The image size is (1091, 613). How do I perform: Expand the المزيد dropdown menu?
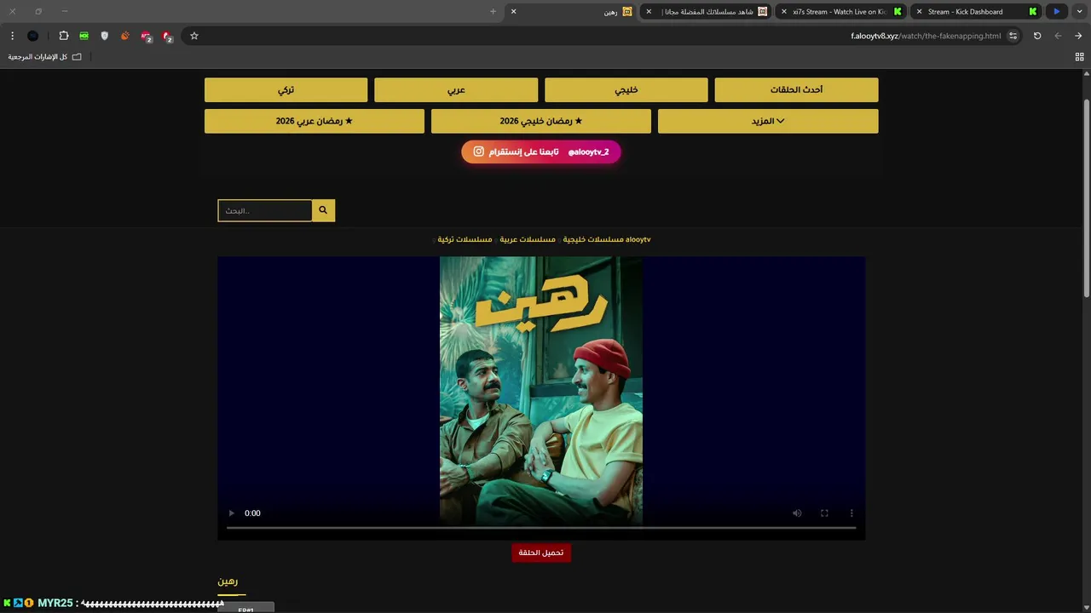[768, 121]
